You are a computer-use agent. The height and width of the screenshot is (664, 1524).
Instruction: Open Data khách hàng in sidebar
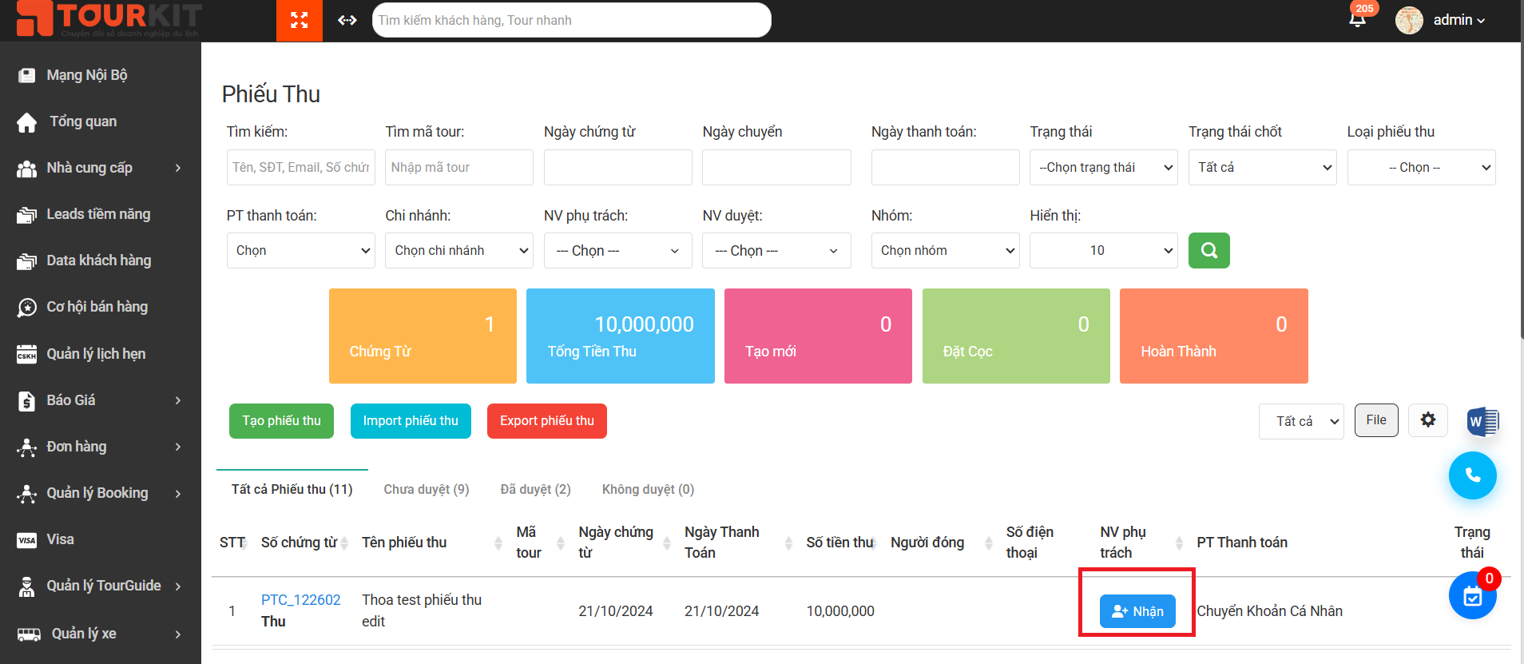pyautogui.click(x=101, y=260)
